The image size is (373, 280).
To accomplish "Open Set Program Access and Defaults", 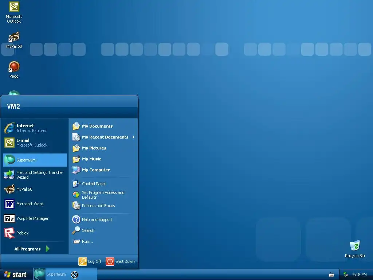I will pos(103,195).
